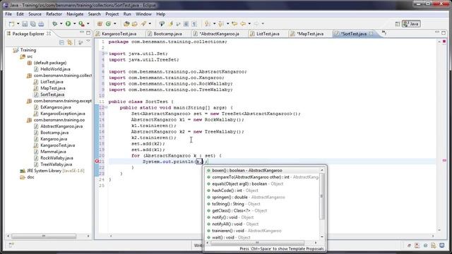Choose boxen() from the completion list
The width and height of the screenshot is (452, 254).
(x=263, y=171)
